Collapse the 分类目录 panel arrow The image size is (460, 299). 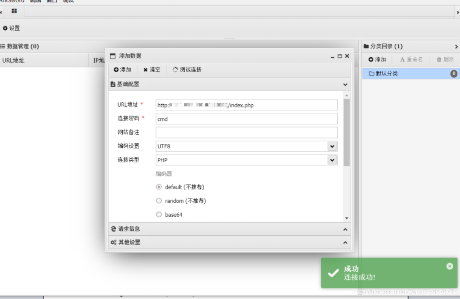point(456,47)
